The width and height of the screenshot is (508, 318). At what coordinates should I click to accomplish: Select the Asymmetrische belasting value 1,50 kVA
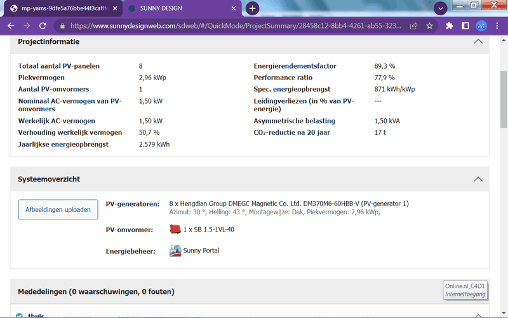pos(387,121)
